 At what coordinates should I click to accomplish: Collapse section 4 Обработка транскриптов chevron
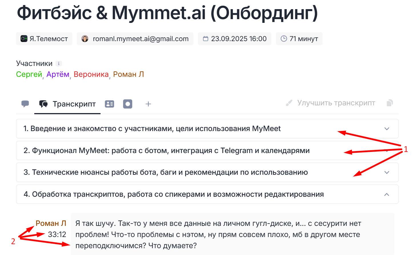coord(387,194)
